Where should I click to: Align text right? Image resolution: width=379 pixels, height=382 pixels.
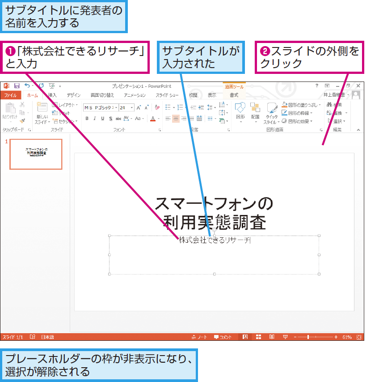click(x=184, y=119)
